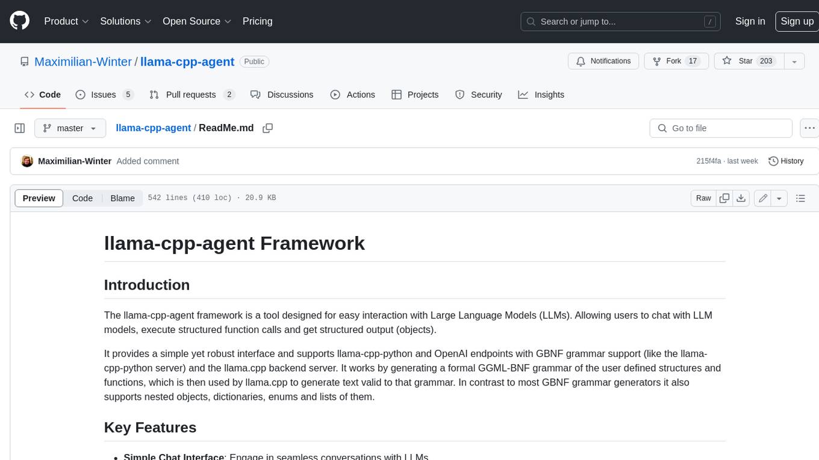Viewport: 819px width, 460px height.
Task: Expand the Open Source menu
Action: coord(197,21)
